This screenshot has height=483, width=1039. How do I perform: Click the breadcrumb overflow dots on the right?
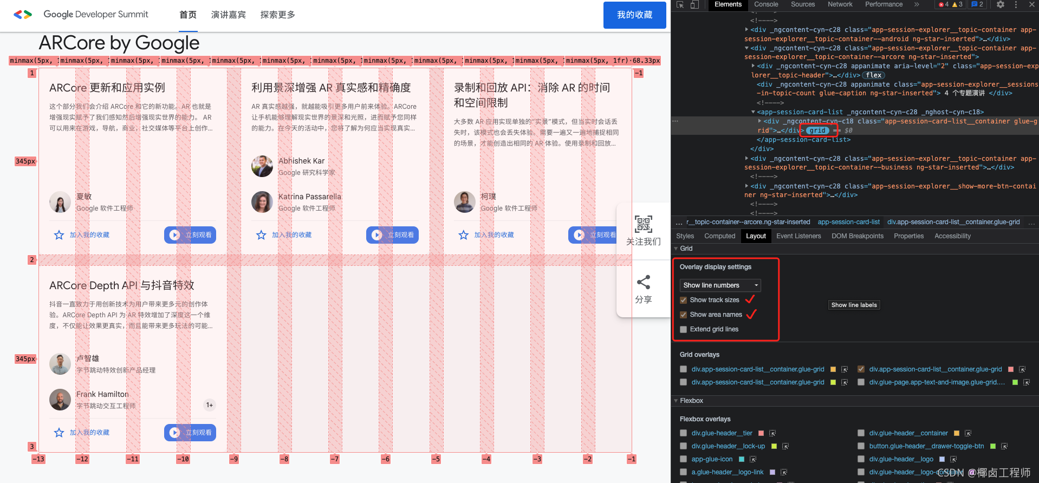coord(1031,223)
